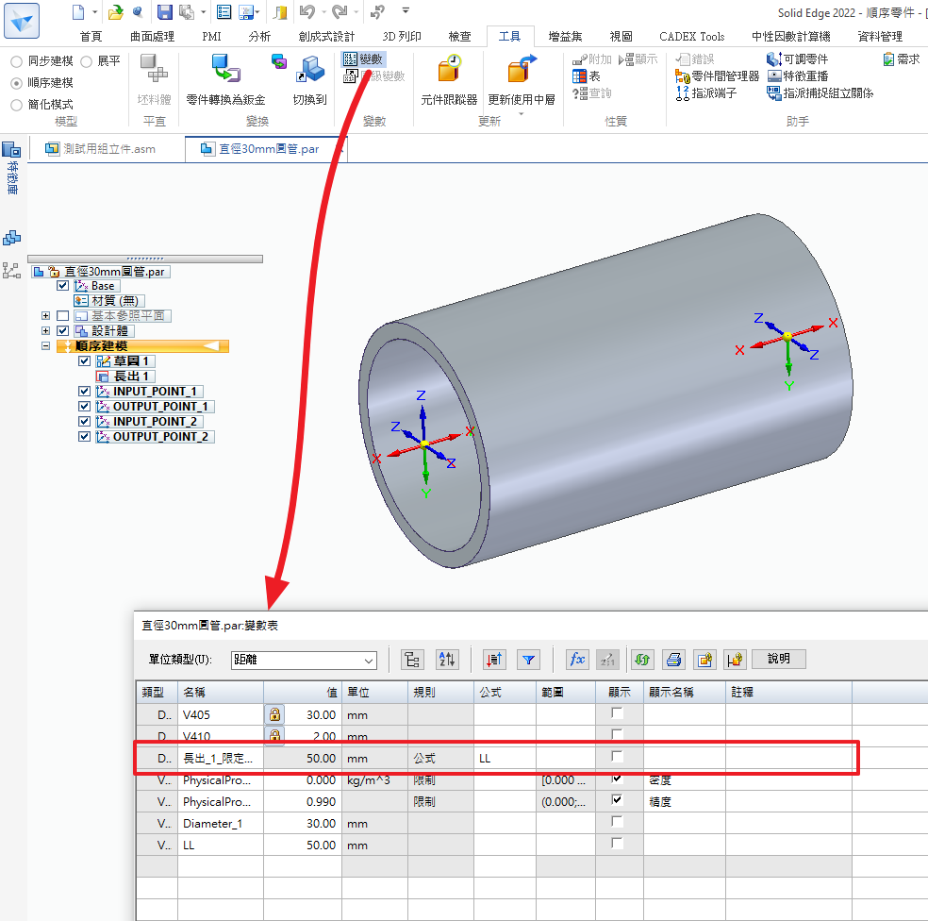Start 特徵重播 feature playback
The height and width of the screenshot is (921, 928).
[x=797, y=76]
